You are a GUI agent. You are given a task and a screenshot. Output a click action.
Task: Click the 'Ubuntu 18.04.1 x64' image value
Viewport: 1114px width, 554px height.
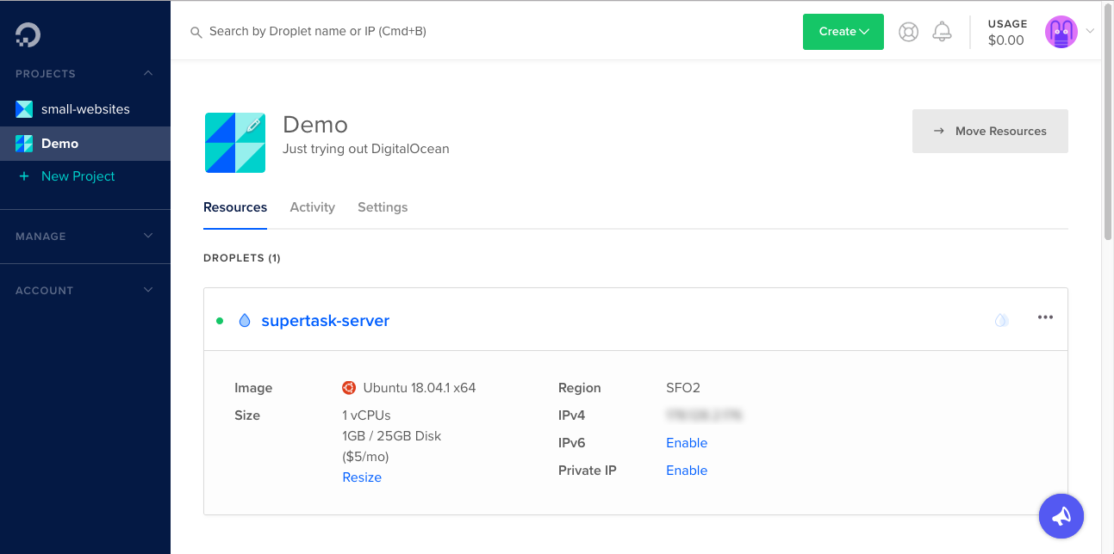[x=420, y=388]
